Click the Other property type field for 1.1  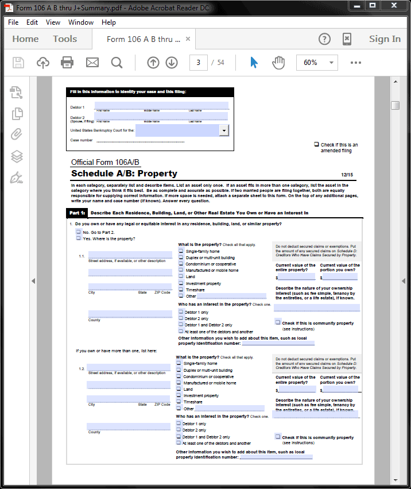231,296
